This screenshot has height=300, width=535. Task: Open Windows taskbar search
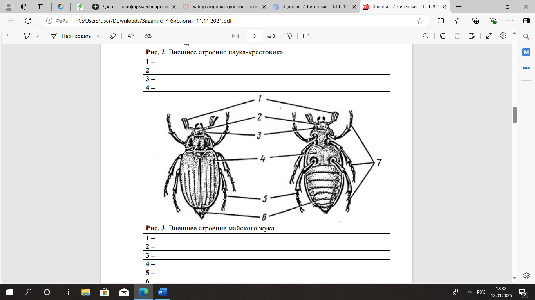[28, 292]
